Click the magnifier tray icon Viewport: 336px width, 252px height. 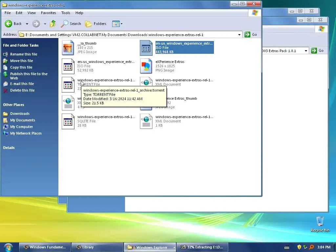[x=312, y=247]
